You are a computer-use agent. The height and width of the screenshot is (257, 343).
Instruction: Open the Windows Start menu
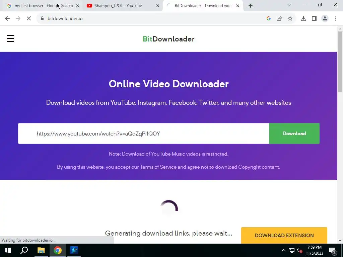(x=8, y=250)
